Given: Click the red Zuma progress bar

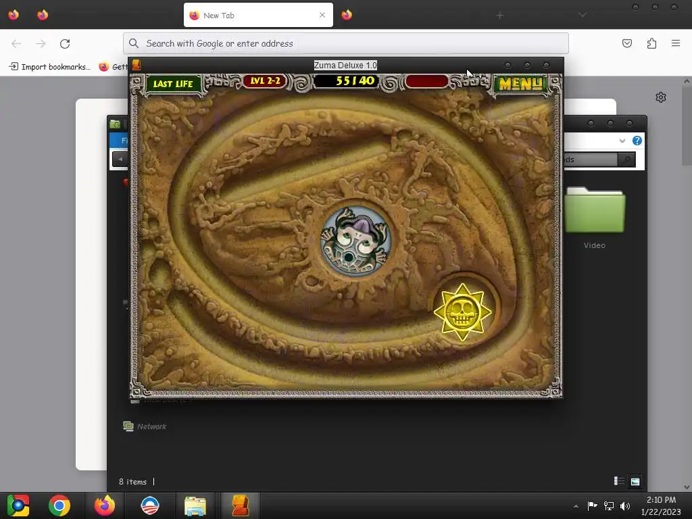Looking at the screenshot, I should pyautogui.click(x=426, y=81).
